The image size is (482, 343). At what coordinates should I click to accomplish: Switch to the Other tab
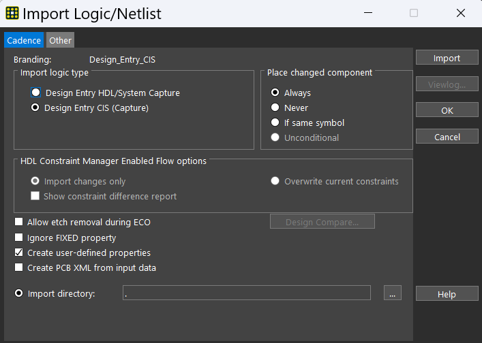coord(60,40)
